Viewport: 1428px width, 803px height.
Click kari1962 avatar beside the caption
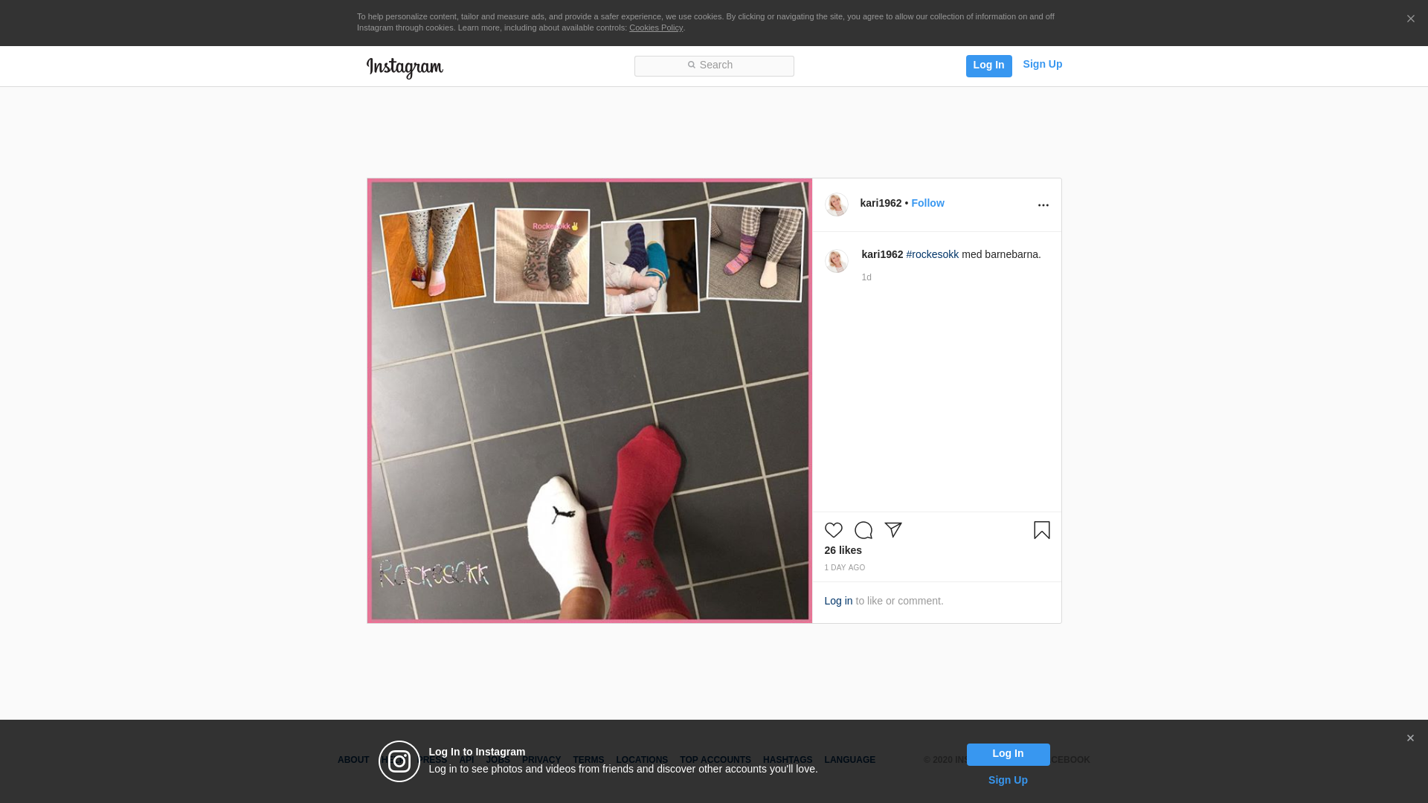(x=837, y=261)
